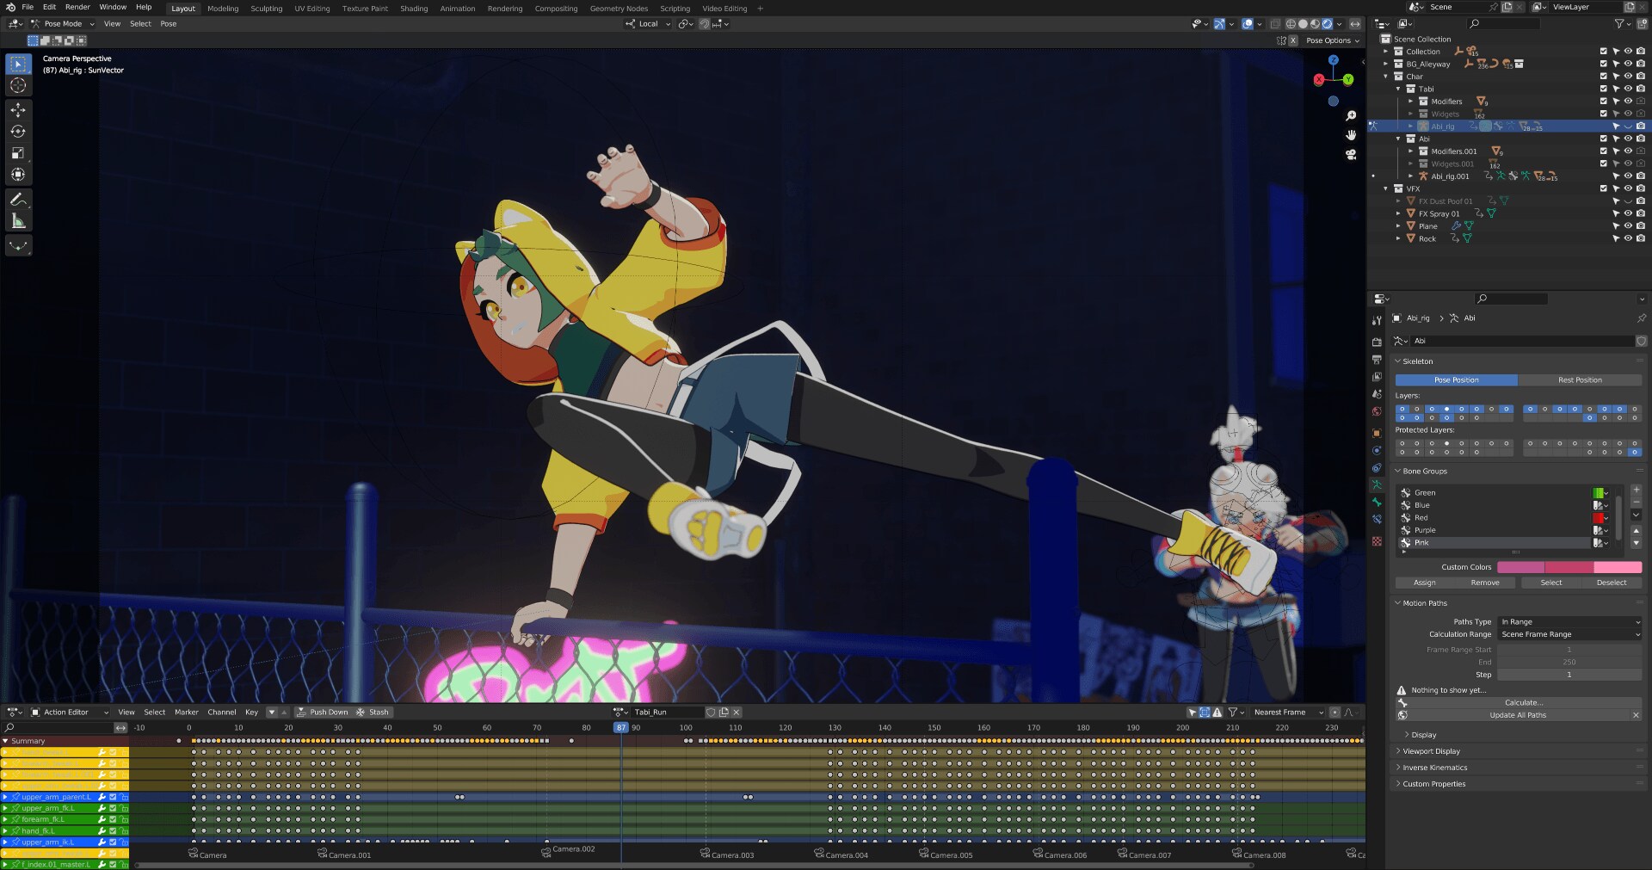Expand BG_Alleyway collection in outliner
1652x870 pixels.
[x=1385, y=64]
